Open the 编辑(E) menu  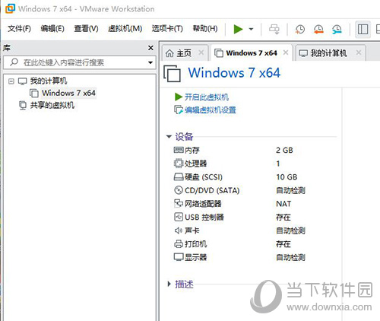pyautogui.click(x=52, y=29)
